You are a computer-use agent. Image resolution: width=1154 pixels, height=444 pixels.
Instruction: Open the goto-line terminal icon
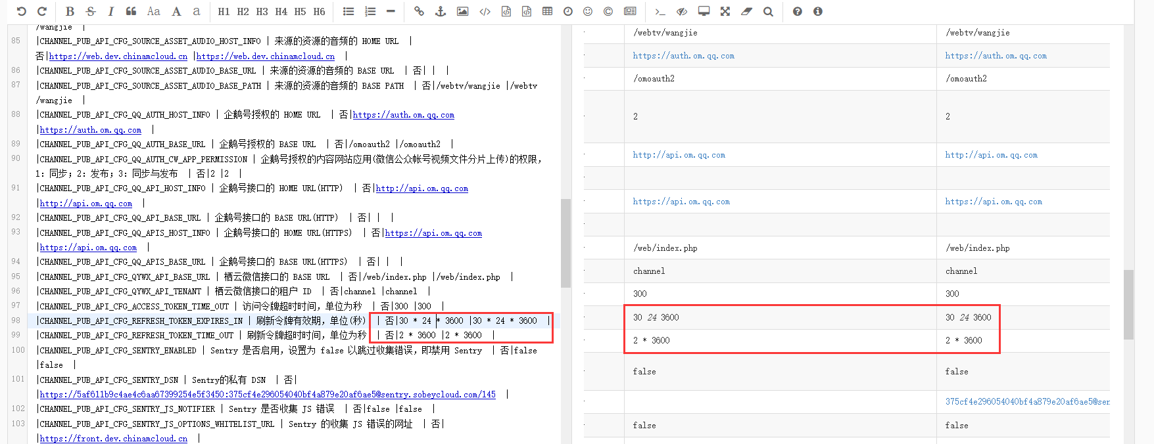(660, 11)
